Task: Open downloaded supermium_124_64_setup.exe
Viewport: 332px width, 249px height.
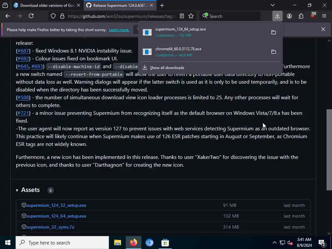Action: tap(203, 32)
